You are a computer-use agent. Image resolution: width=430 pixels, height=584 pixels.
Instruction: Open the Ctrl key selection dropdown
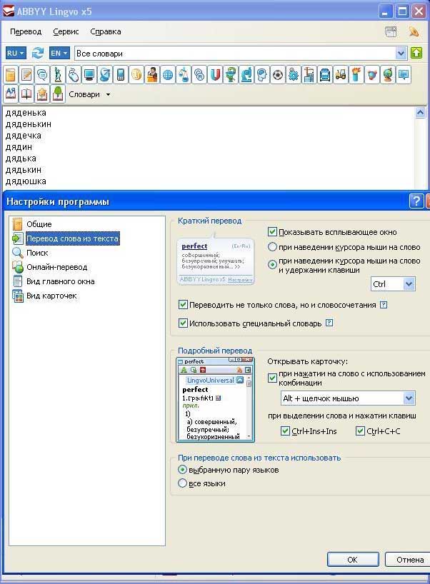[x=409, y=284]
